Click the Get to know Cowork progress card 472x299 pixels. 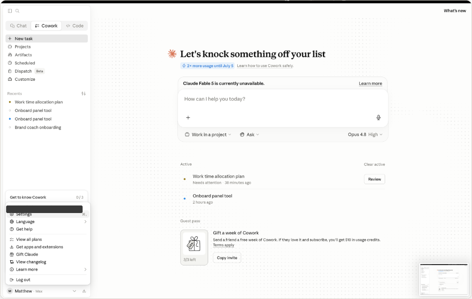(x=47, y=197)
